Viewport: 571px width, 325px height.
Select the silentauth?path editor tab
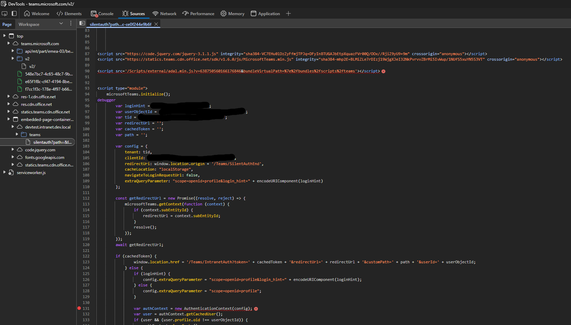[x=120, y=24]
